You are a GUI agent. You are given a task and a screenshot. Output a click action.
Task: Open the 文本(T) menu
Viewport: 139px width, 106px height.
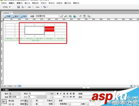[44, 3]
